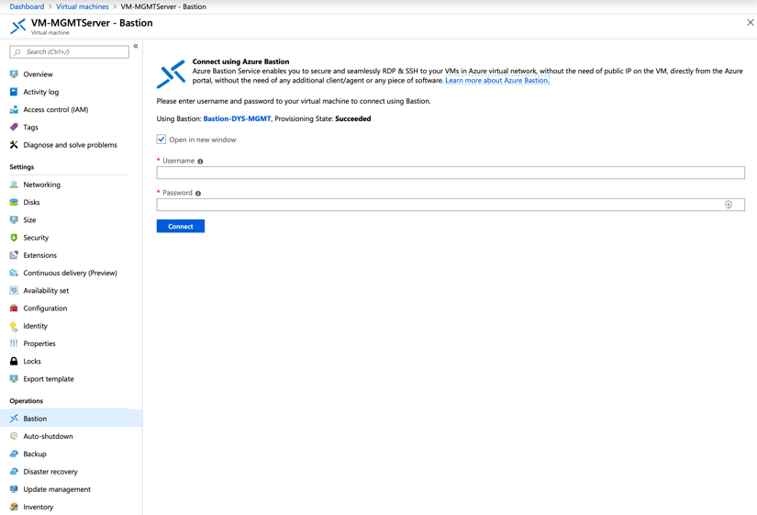The width and height of the screenshot is (757, 515).
Task: Click the Export template icon
Action: [14, 379]
